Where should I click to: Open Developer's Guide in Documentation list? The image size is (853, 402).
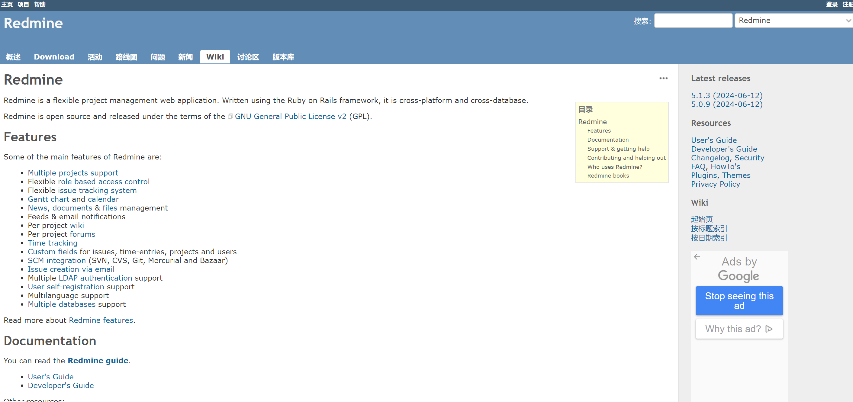[x=61, y=385]
